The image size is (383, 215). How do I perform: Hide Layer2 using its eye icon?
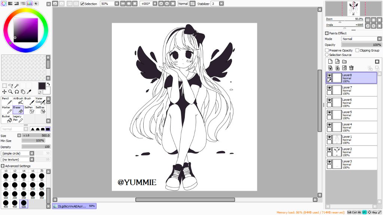tap(329, 149)
